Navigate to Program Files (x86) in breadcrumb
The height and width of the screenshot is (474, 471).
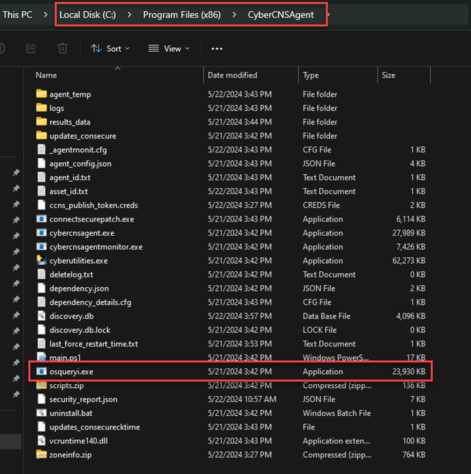click(182, 15)
